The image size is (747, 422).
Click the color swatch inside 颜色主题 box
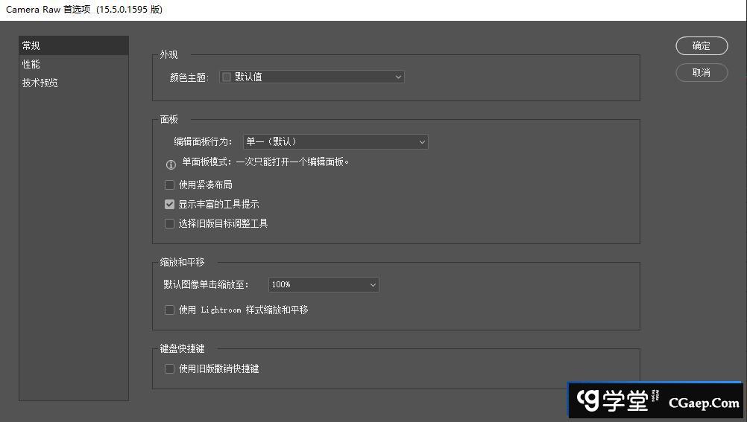(x=227, y=77)
